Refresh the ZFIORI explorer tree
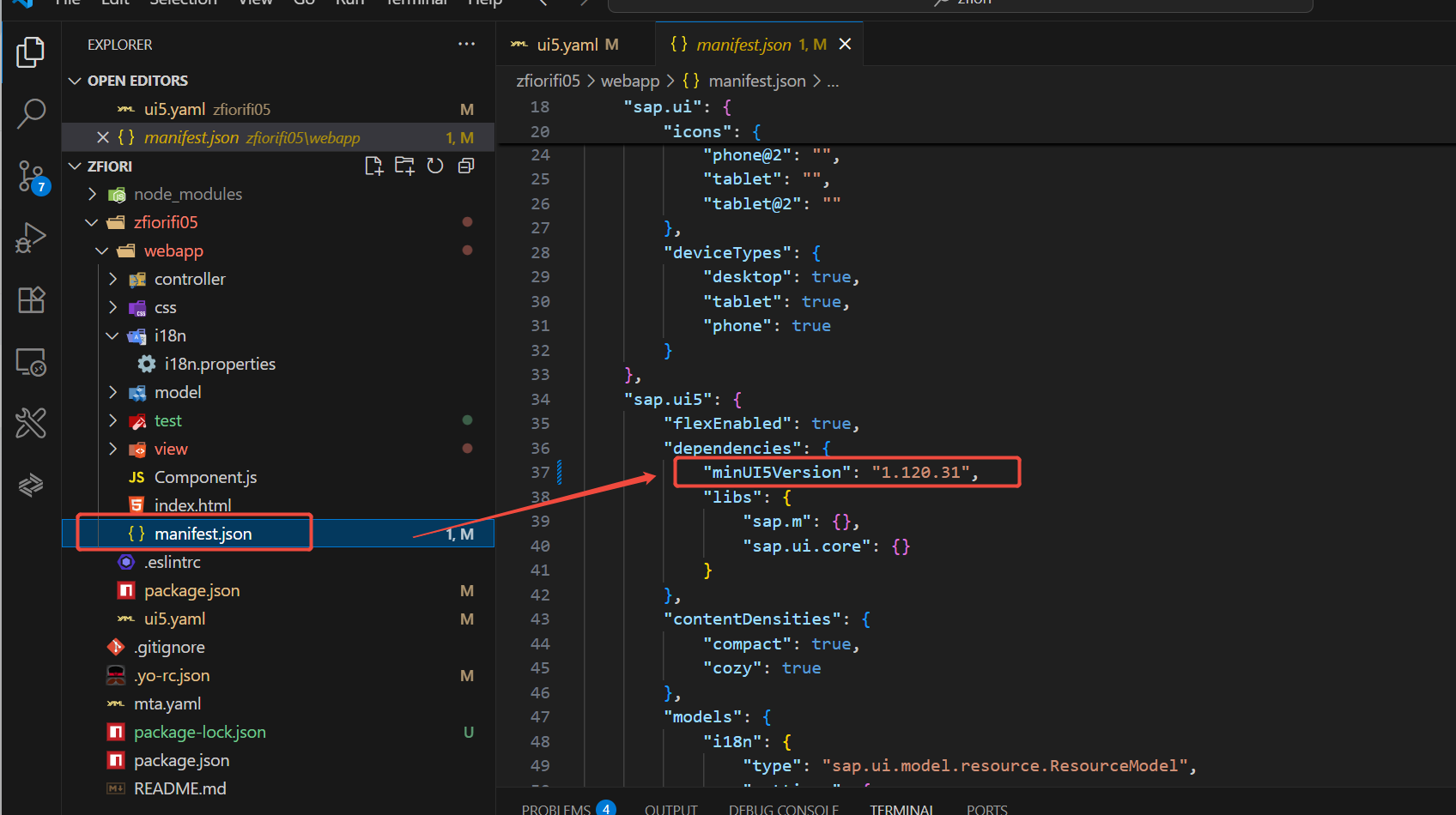The image size is (1456, 815). [435, 166]
